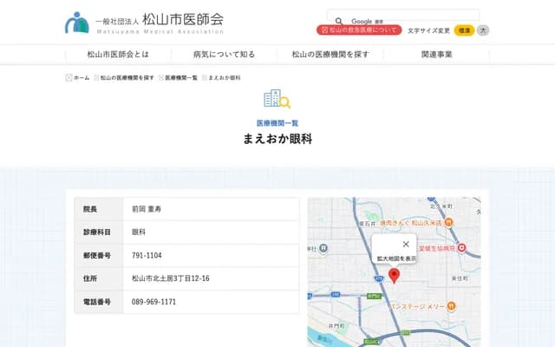Click the パンステージ メリー map marker
The width and height of the screenshot is (555, 347).
click(x=451, y=306)
